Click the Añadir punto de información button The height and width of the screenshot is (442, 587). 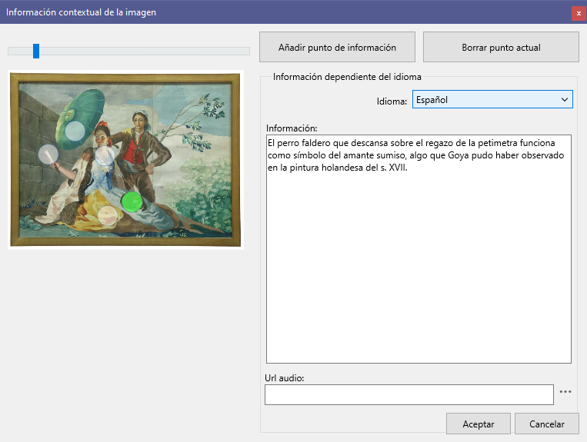pos(337,47)
